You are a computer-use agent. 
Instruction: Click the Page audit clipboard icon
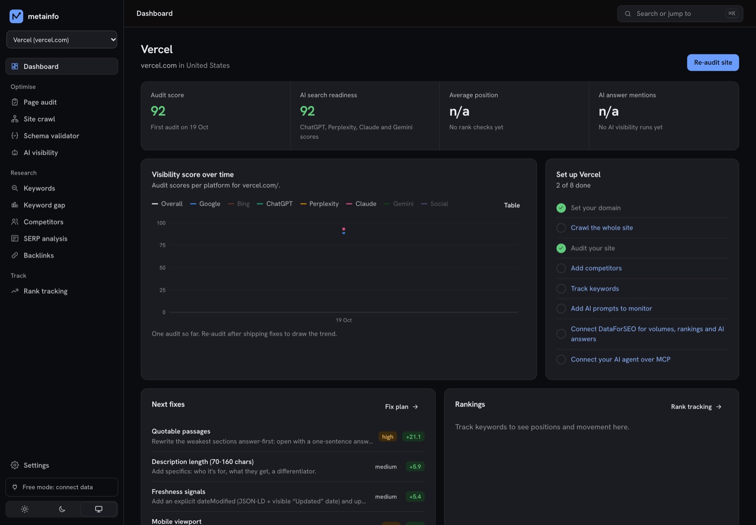[15, 102]
